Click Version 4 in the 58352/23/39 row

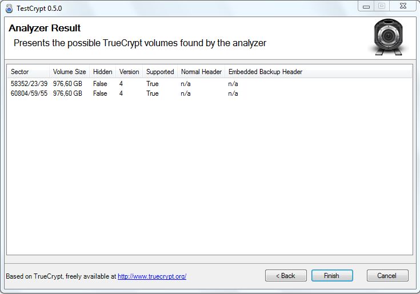click(x=121, y=84)
